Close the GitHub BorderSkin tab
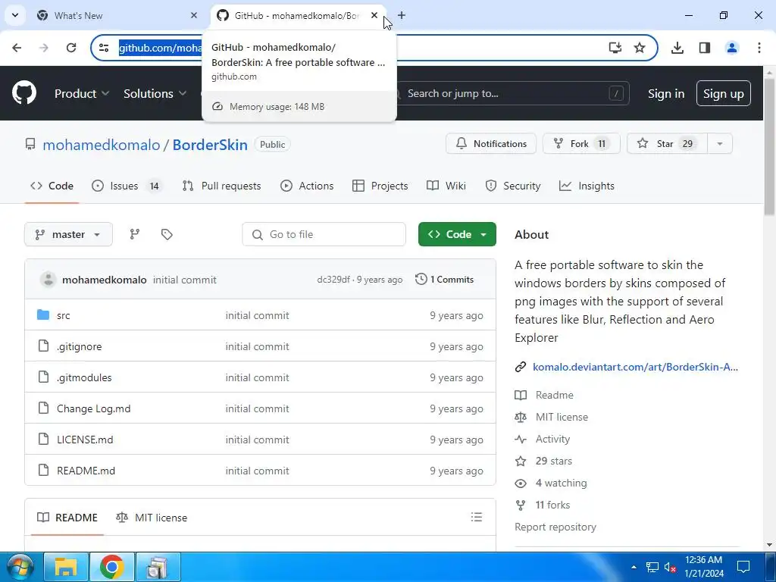 click(374, 15)
